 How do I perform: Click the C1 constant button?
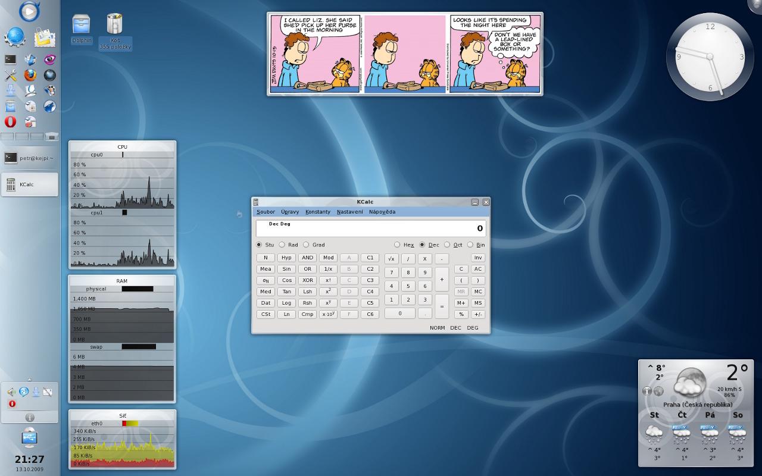370,258
